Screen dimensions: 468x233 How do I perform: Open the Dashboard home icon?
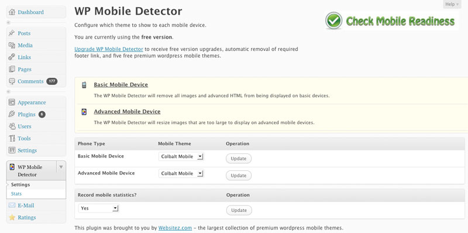[12, 12]
